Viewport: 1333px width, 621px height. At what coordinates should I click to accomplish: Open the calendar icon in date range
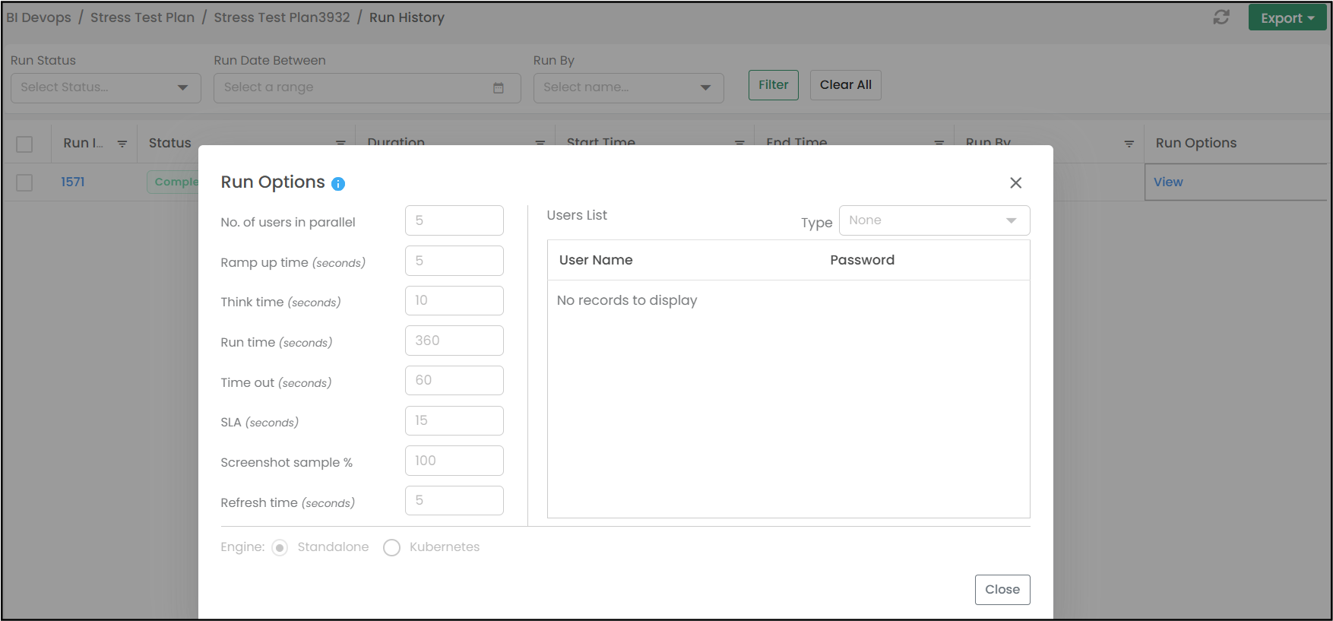point(499,88)
